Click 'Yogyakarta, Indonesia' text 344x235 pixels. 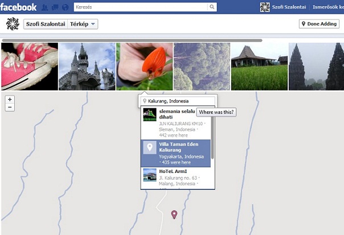[181, 156]
